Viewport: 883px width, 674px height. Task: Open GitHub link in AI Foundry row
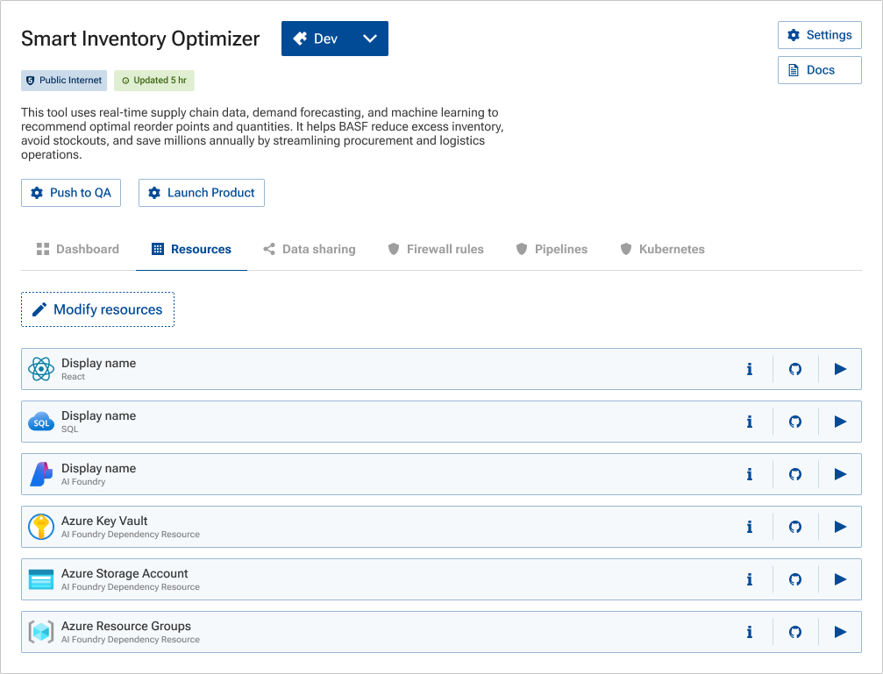click(795, 475)
